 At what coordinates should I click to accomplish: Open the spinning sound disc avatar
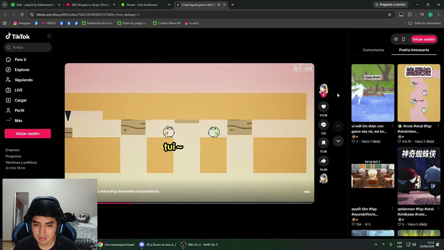323,178
